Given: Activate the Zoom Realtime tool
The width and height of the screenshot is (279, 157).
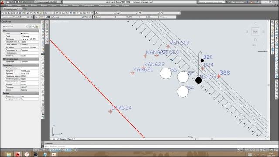Looking at the screenshot, I should pyautogui.click(x=60, y=13).
